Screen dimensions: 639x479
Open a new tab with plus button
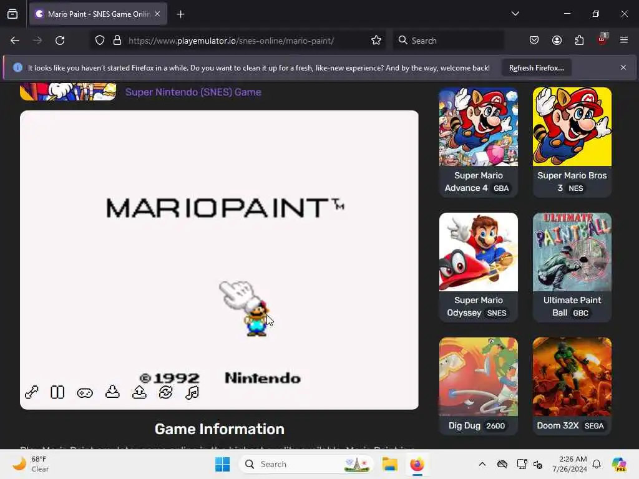coord(180,14)
